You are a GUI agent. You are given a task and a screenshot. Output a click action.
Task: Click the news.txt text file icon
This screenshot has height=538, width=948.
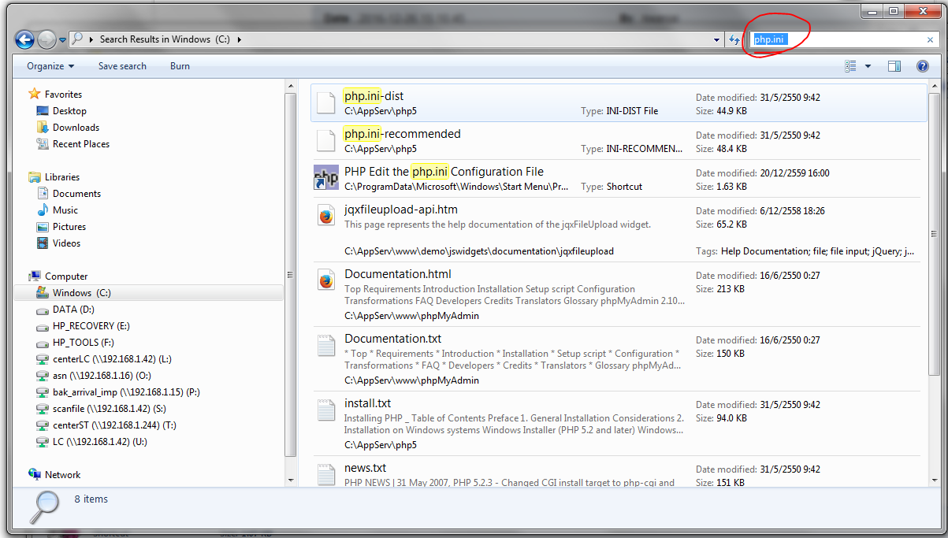coord(326,474)
